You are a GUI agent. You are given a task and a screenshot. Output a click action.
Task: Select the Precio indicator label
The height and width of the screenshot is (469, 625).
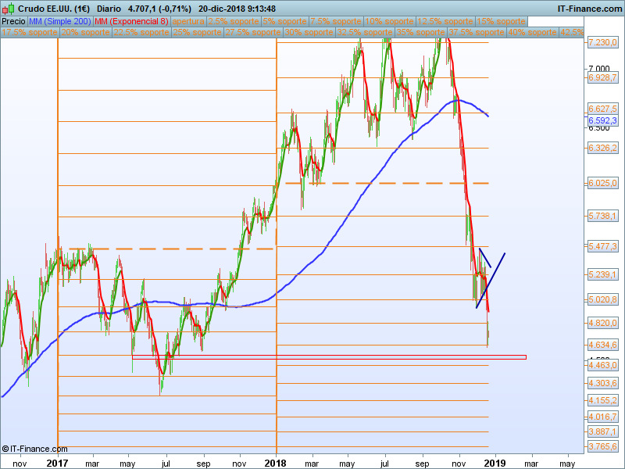tap(13, 22)
